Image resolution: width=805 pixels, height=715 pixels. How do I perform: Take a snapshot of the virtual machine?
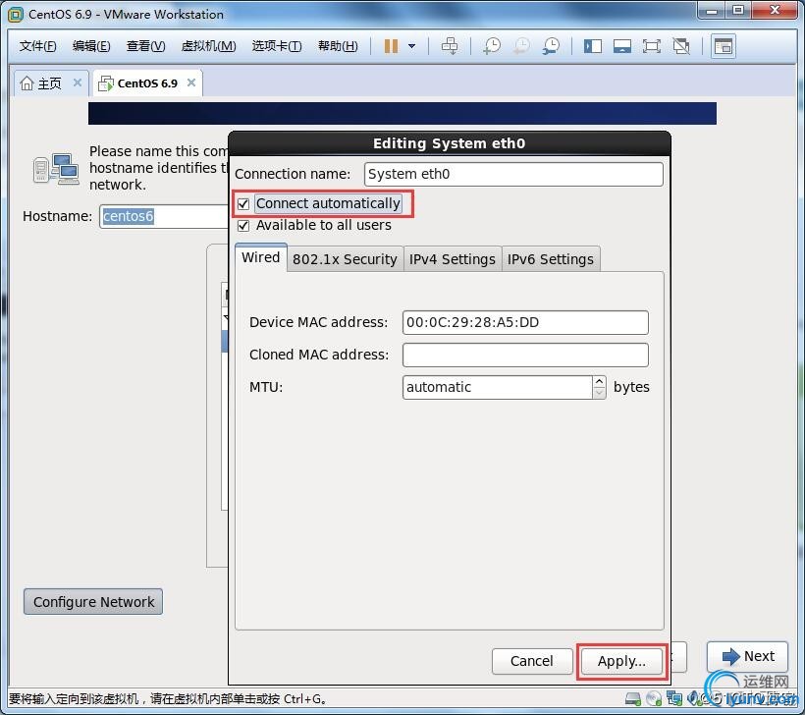click(x=492, y=46)
